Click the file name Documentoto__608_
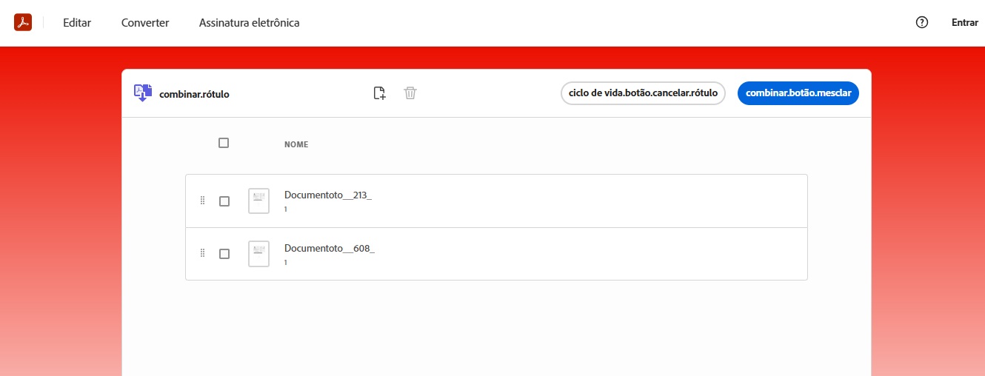 (330, 248)
